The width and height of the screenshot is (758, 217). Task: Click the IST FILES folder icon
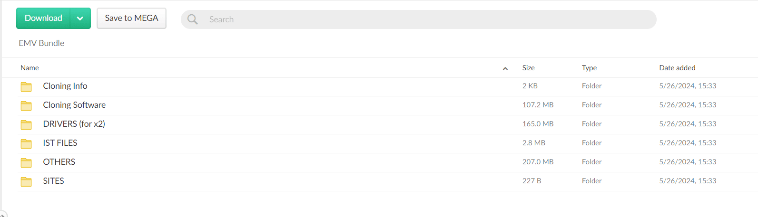click(26, 143)
